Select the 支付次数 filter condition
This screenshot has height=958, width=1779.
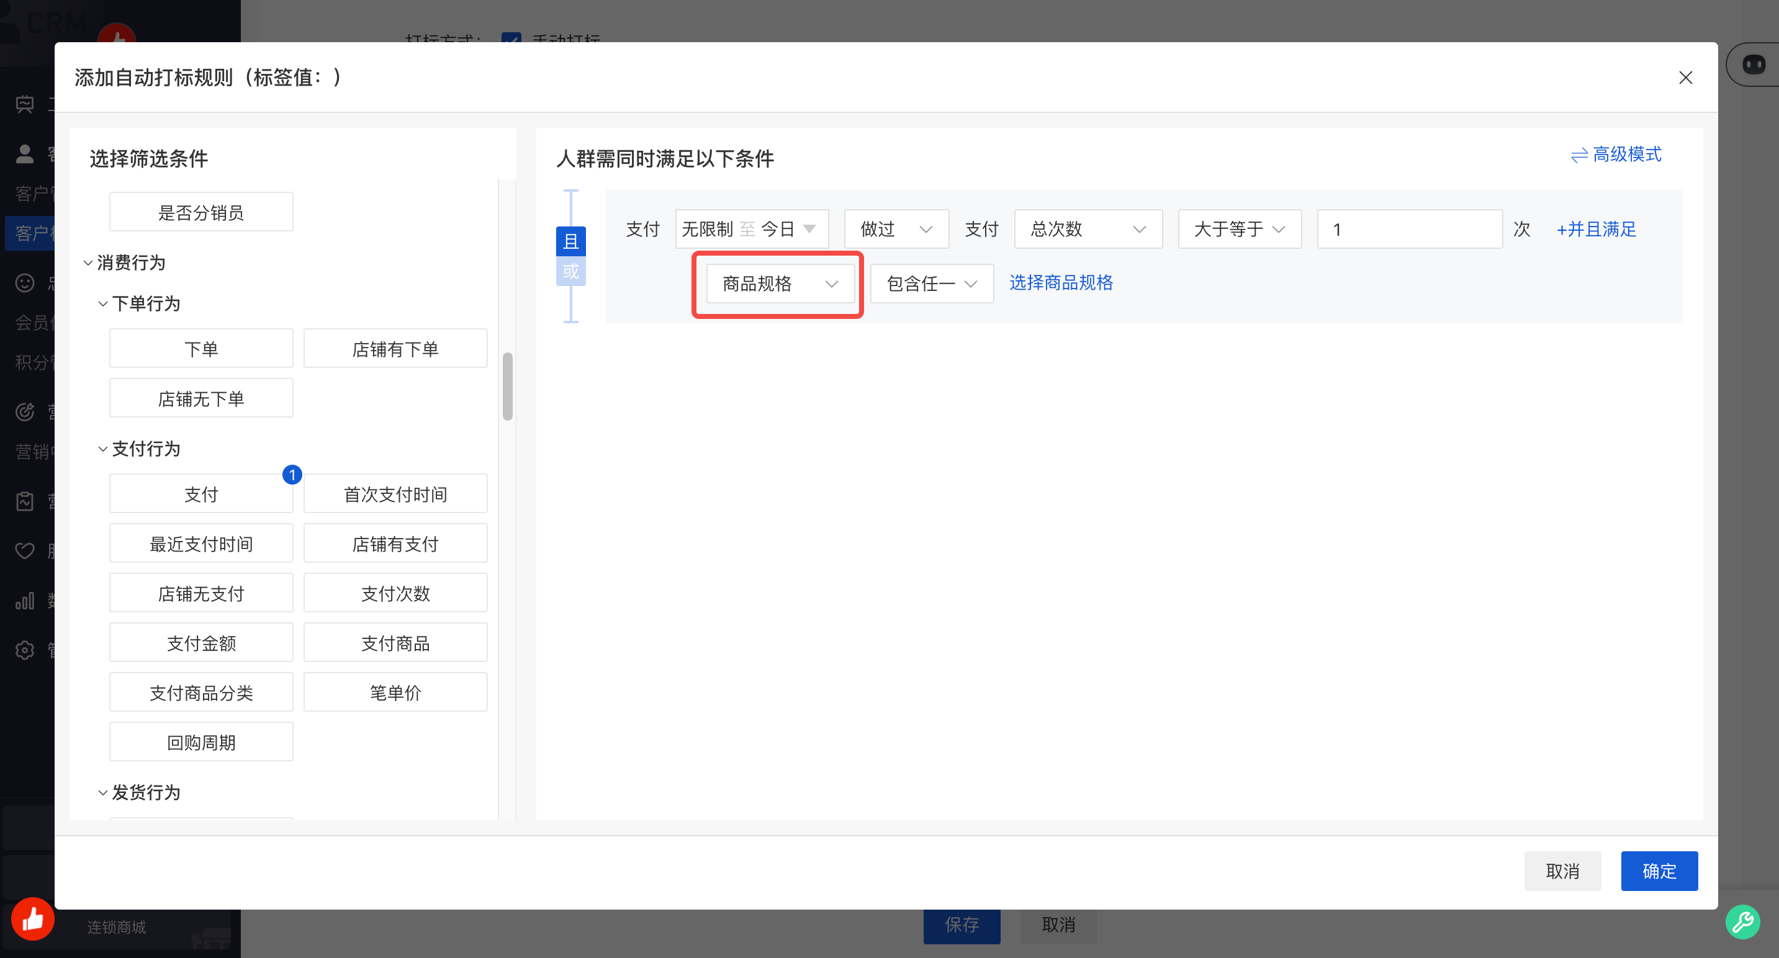click(x=395, y=593)
